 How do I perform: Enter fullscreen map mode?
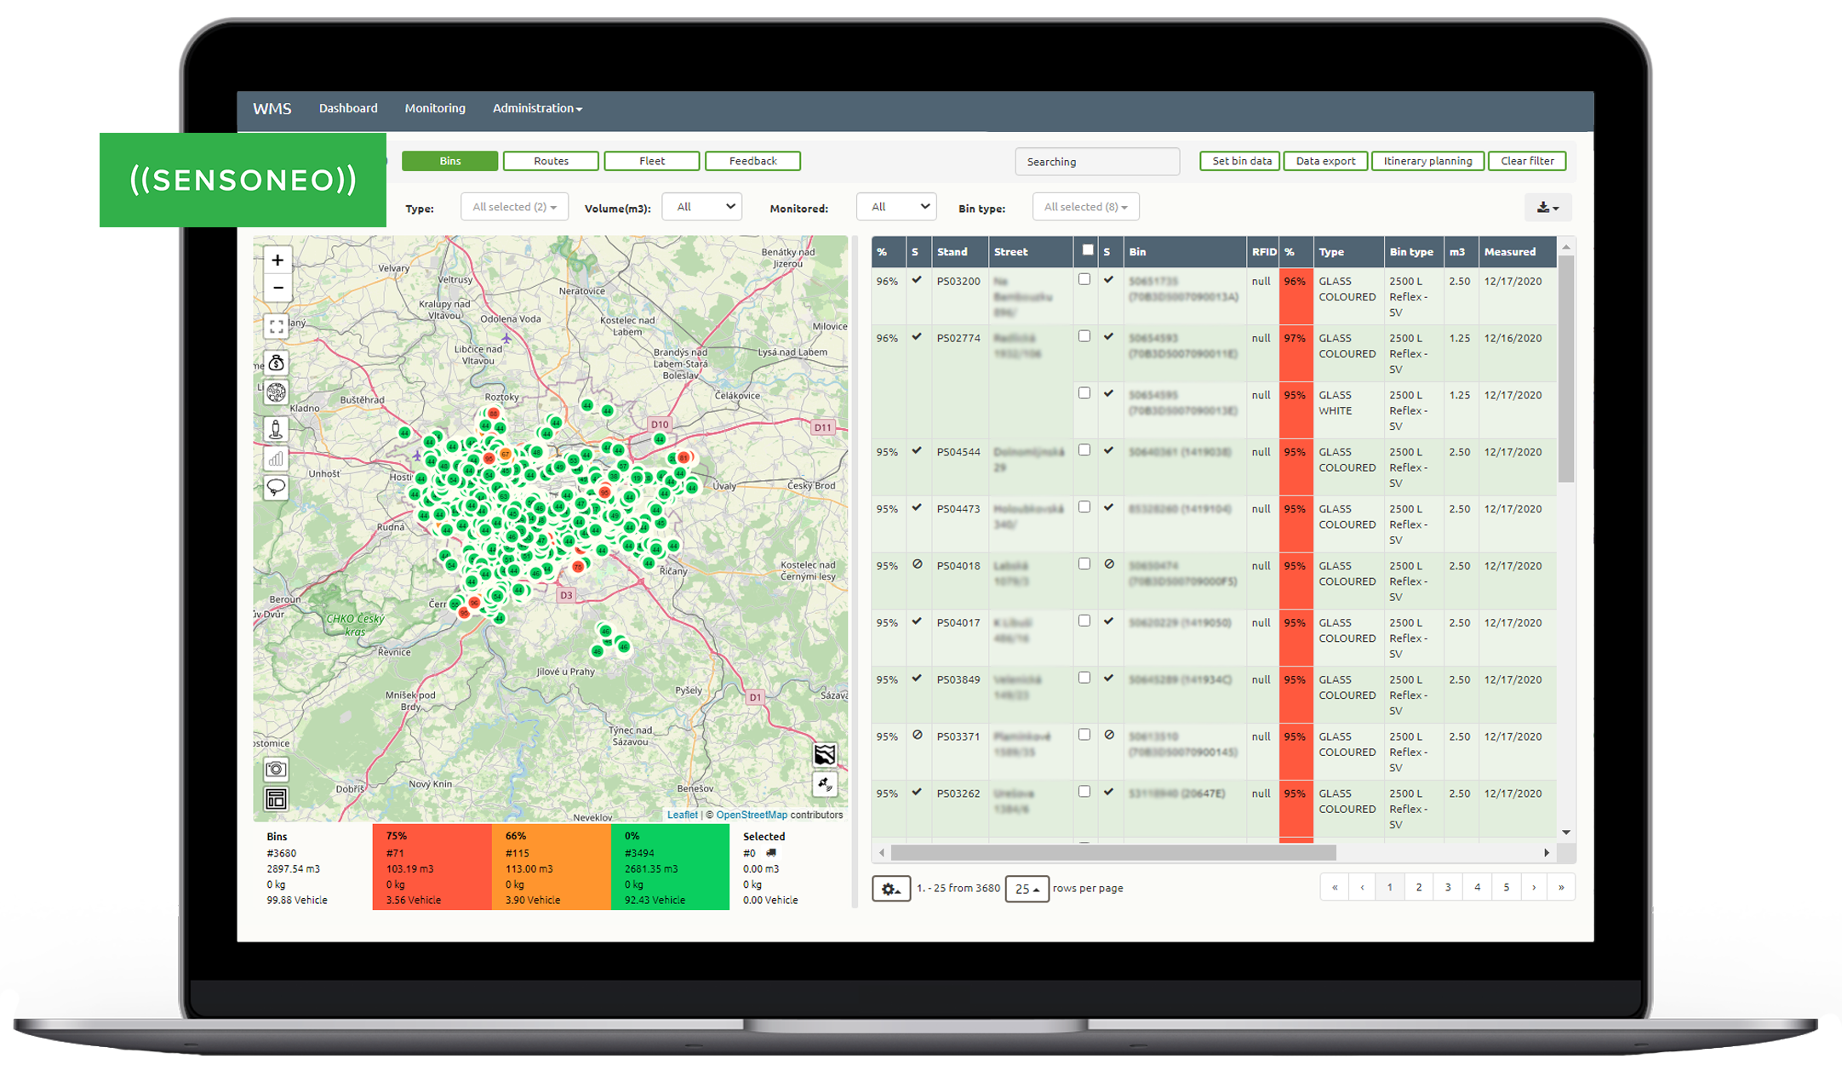[x=276, y=327]
